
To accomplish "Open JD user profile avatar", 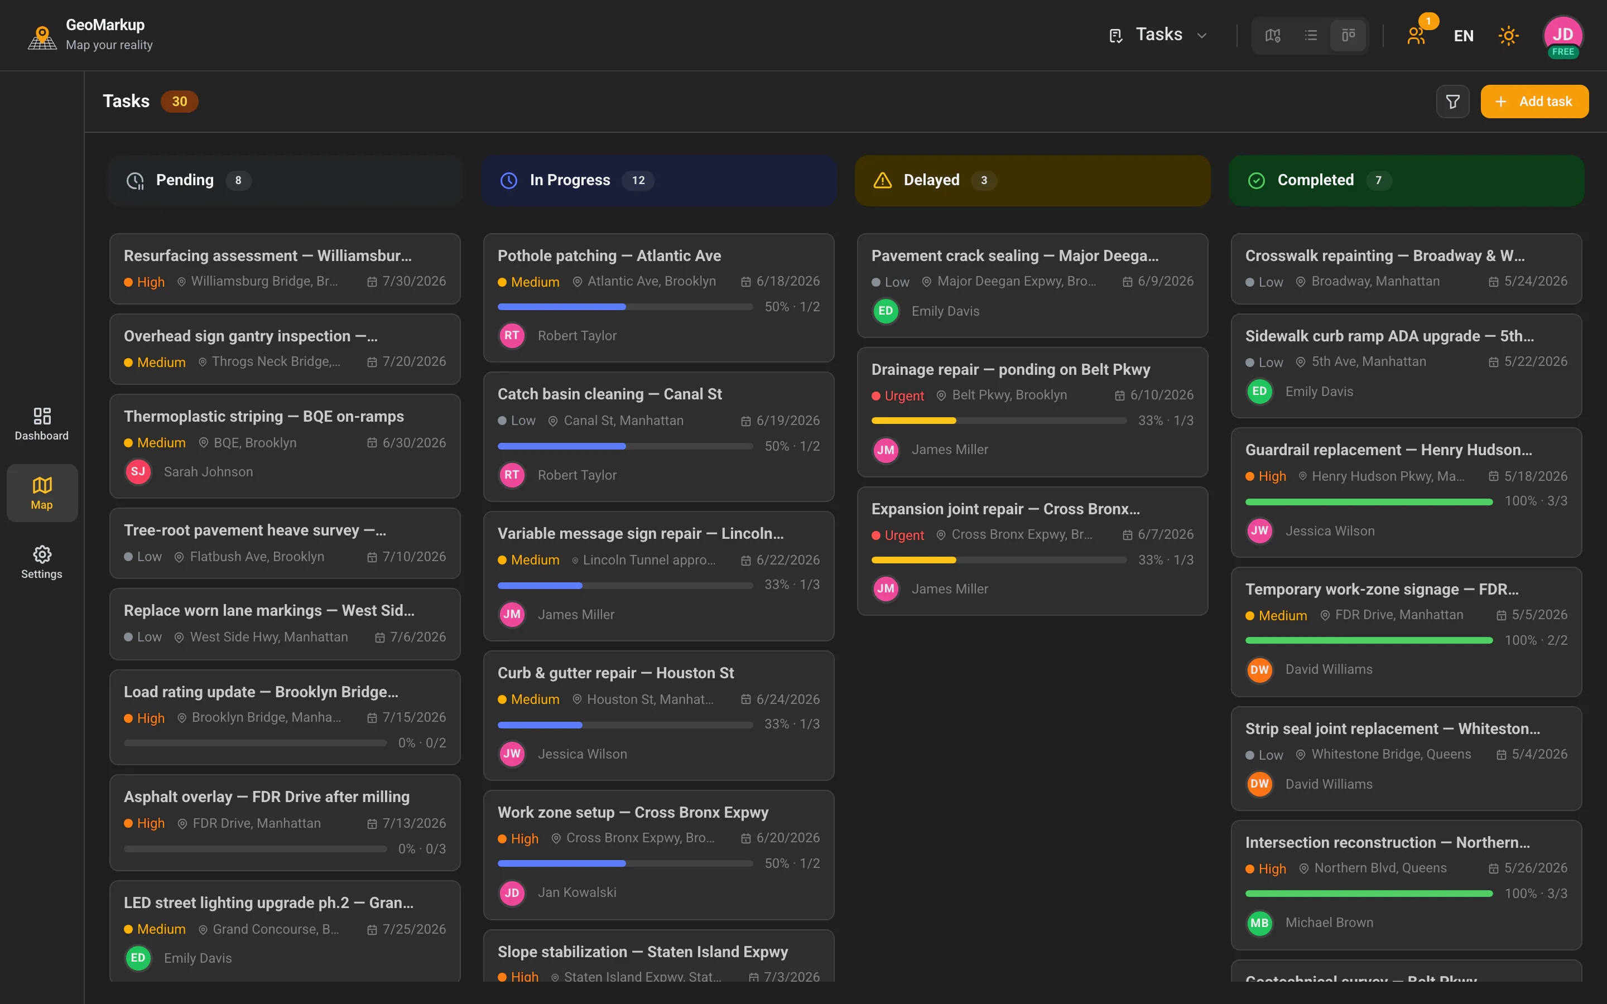I will pos(1562,35).
